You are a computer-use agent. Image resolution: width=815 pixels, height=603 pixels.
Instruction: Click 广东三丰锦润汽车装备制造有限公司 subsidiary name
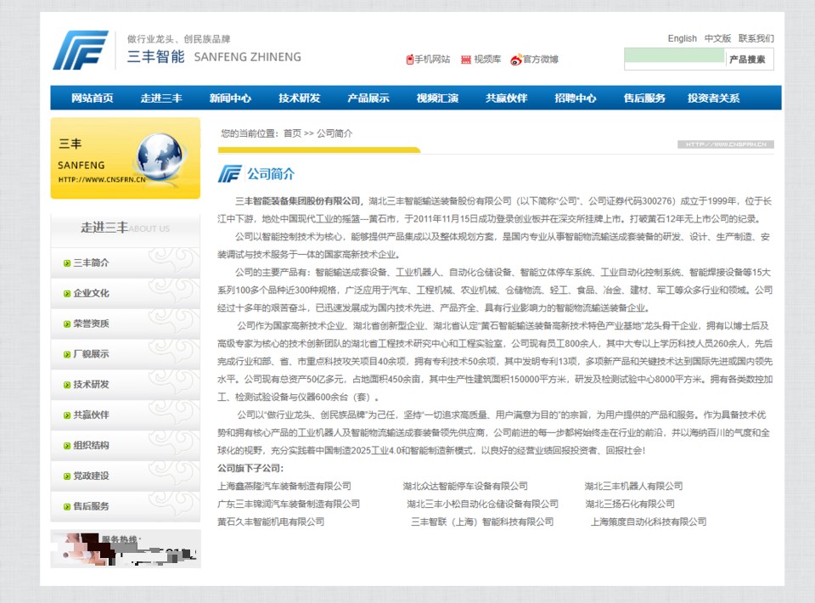289,504
